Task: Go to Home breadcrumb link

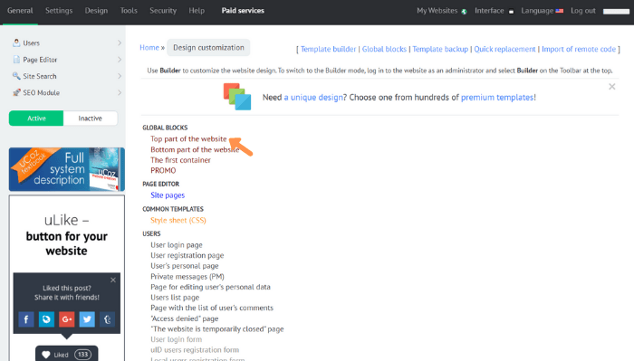Action: coord(149,47)
